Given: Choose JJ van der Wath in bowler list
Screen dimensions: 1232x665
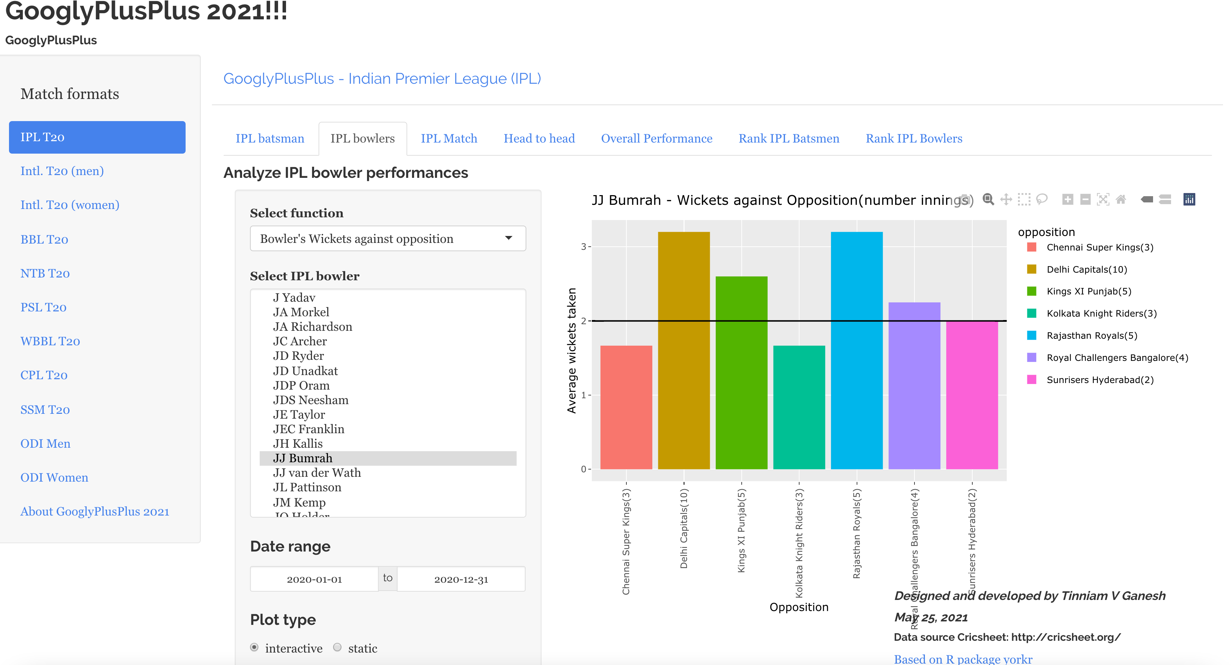Looking at the screenshot, I should 316,473.
